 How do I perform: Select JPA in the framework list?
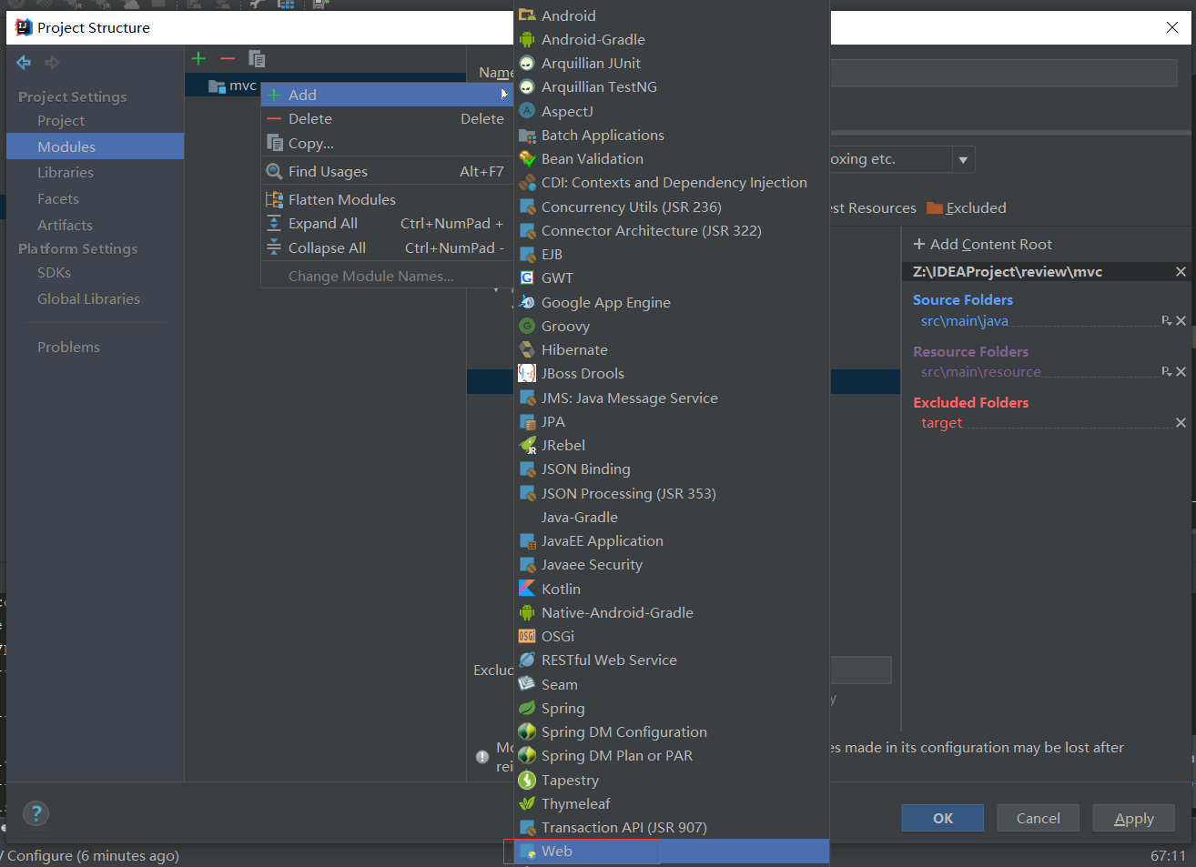[672, 421]
